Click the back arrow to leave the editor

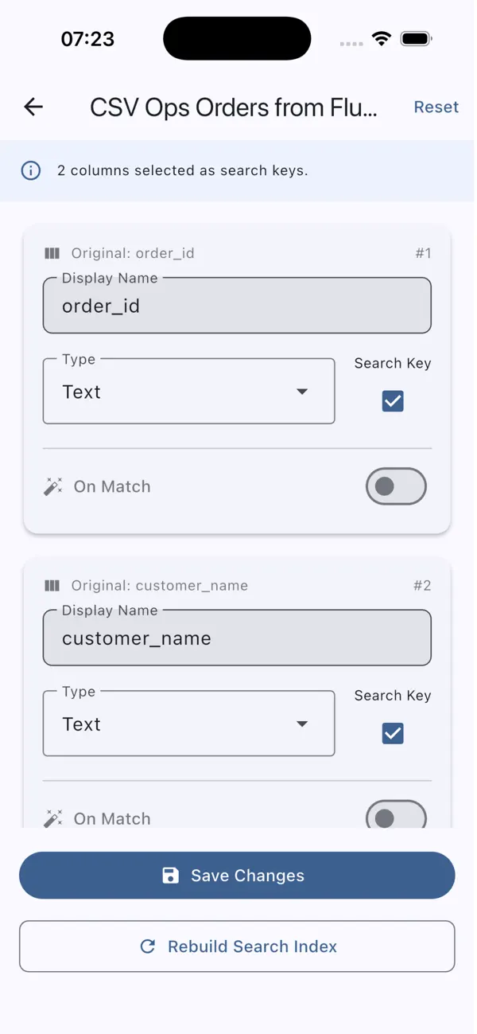tap(32, 107)
